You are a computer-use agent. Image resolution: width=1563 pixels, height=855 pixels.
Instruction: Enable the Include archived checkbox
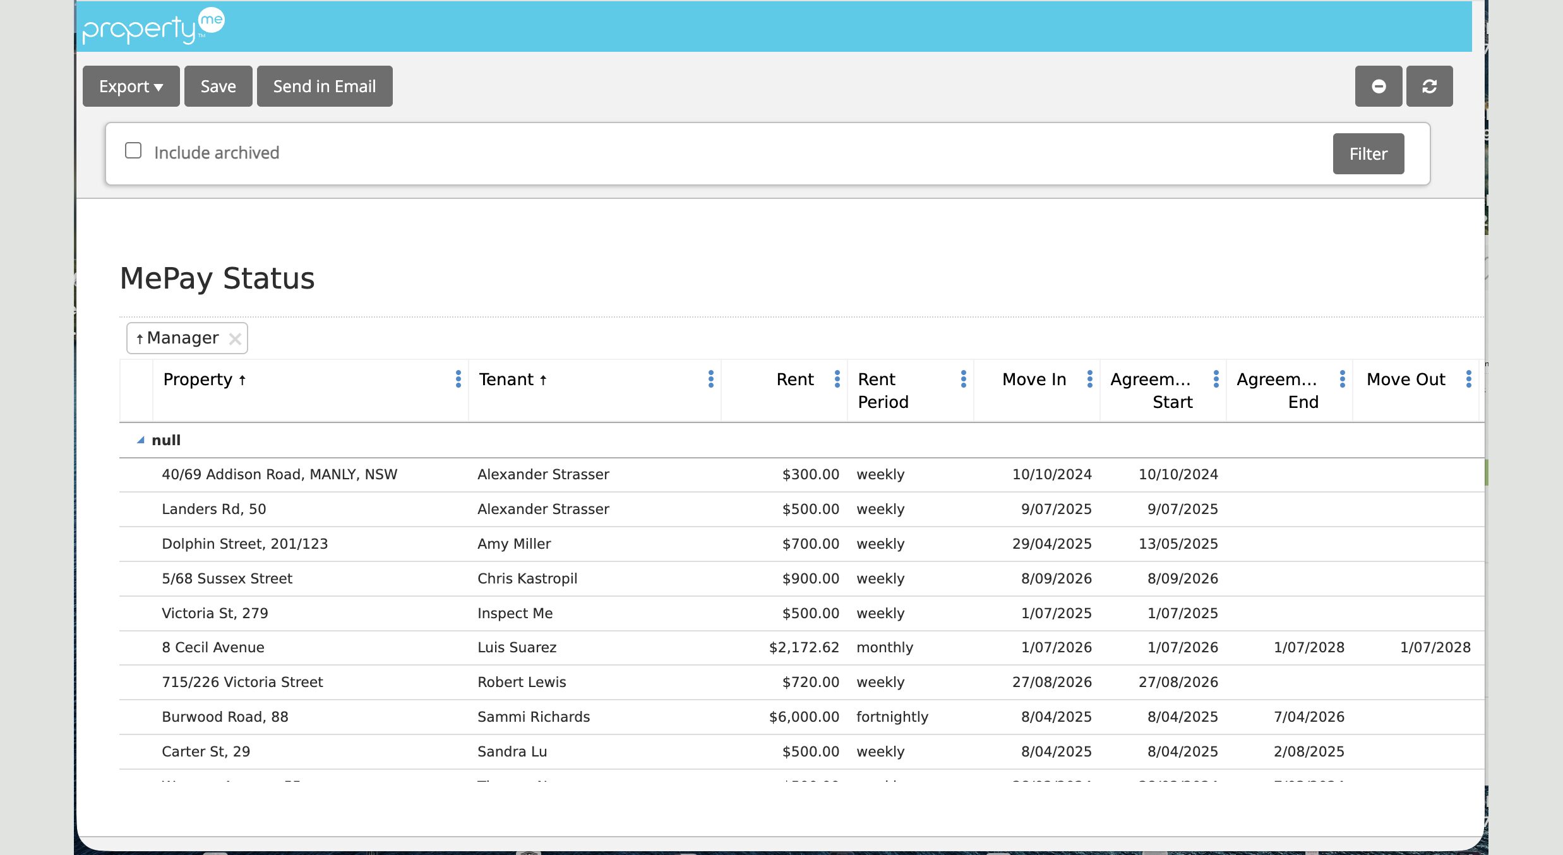pyautogui.click(x=133, y=150)
